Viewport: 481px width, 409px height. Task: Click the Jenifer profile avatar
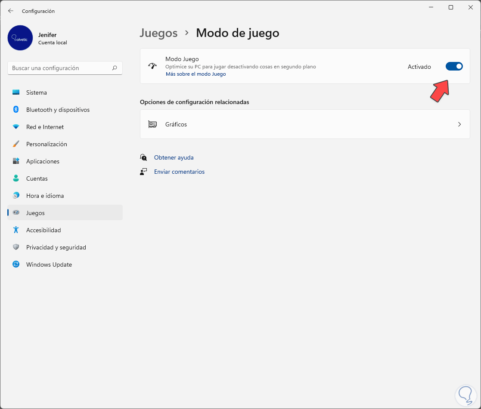pyautogui.click(x=20, y=38)
